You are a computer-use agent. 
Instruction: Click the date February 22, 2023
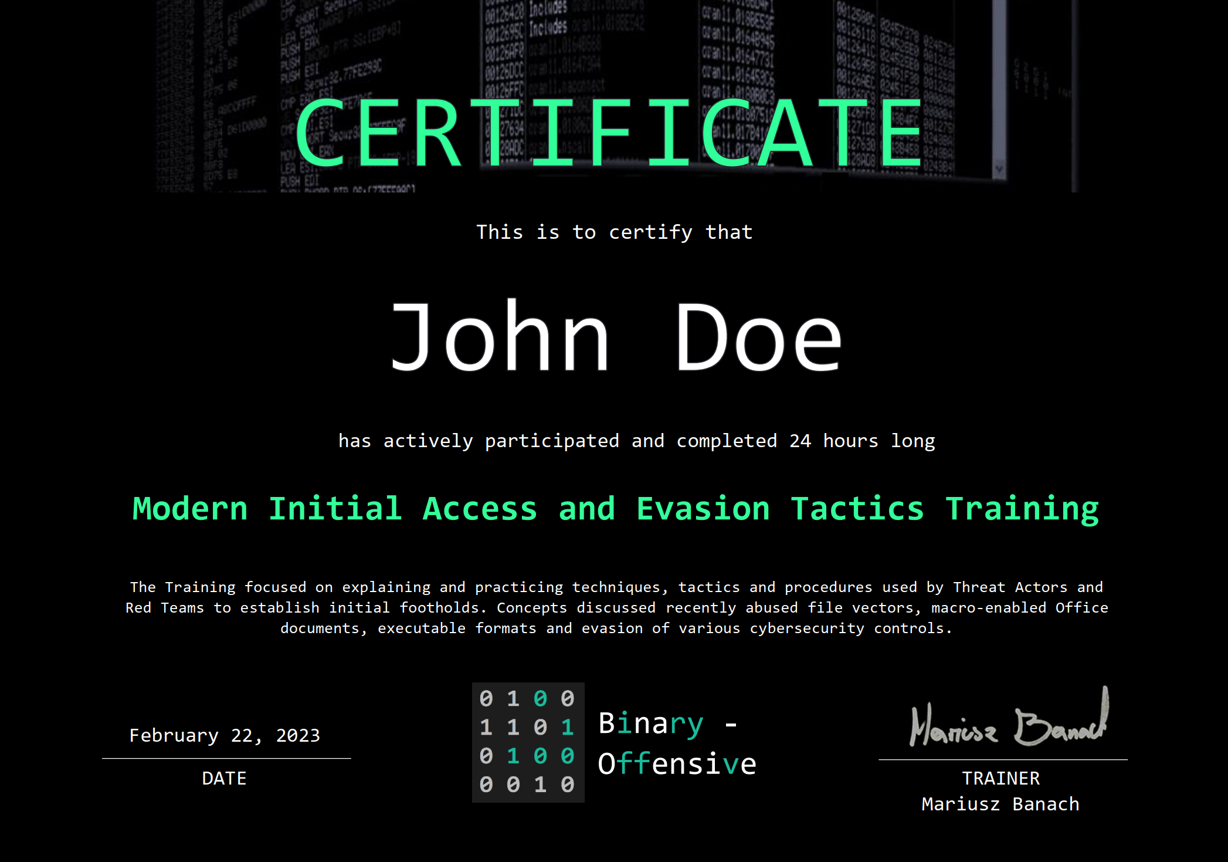click(225, 735)
